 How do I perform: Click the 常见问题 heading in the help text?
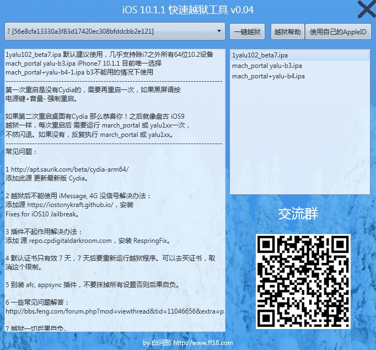pos(21,152)
